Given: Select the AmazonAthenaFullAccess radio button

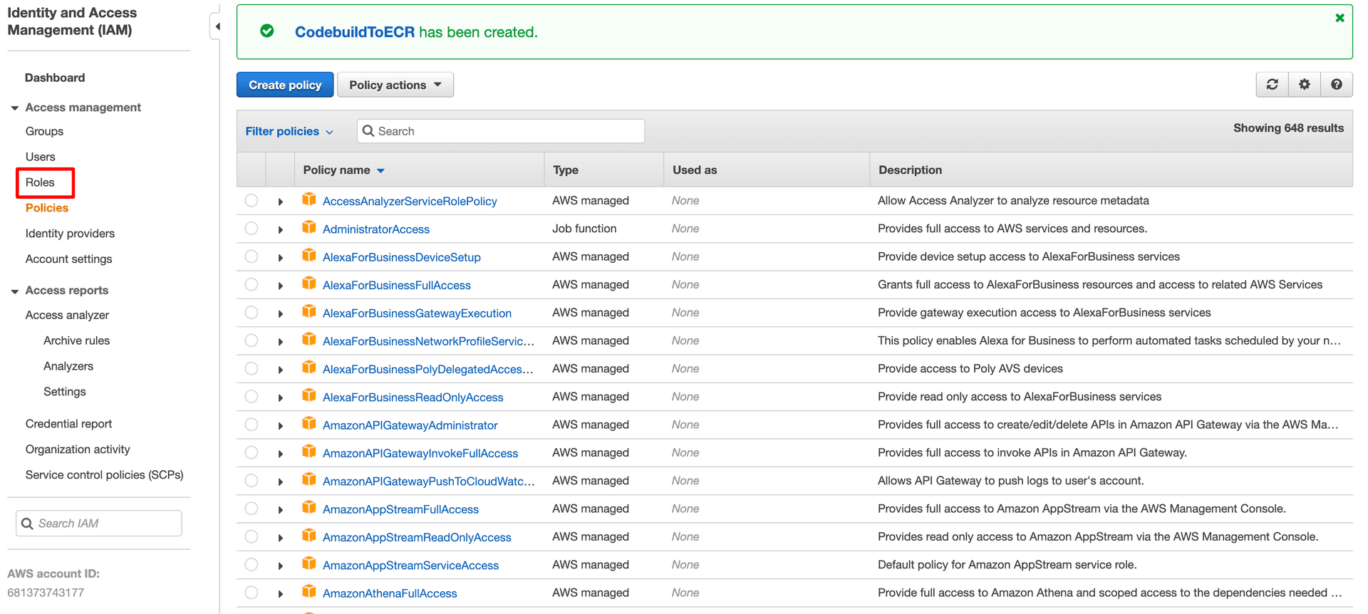Looking at the screenshot, I should point(252,593).
